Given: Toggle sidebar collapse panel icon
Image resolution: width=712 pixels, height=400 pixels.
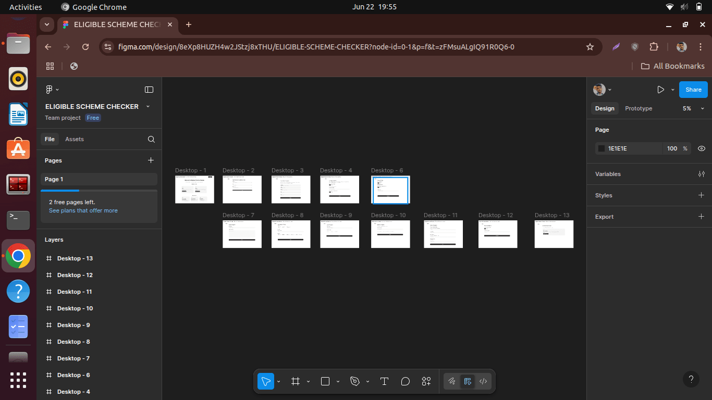Looking at the screenshot, I should (149, 90).
